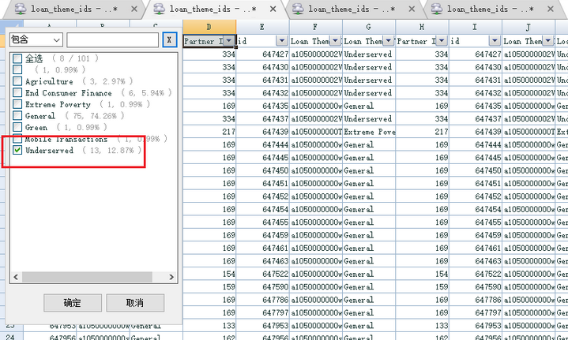Click cell 647590 in column I
Viewport: 568px width, 340px height.
point(476,287)
